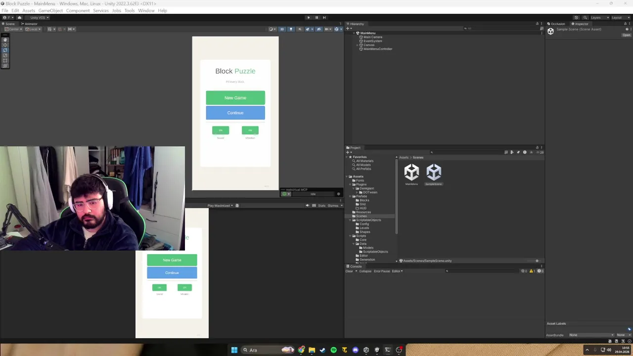Viewport: 633px width, 356px height.
Task: Toggle Collapse in Console
Action: click(365, 271)
